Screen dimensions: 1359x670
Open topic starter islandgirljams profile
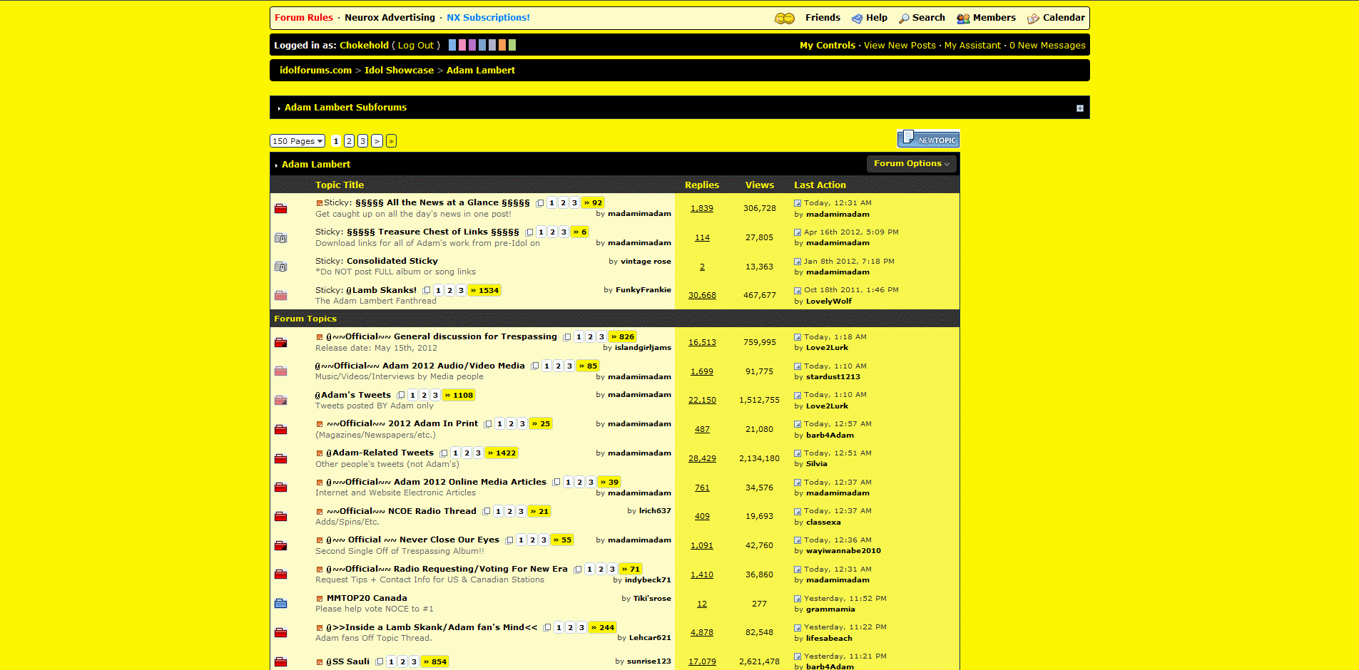pyautogui.click(x=643, y=348)
